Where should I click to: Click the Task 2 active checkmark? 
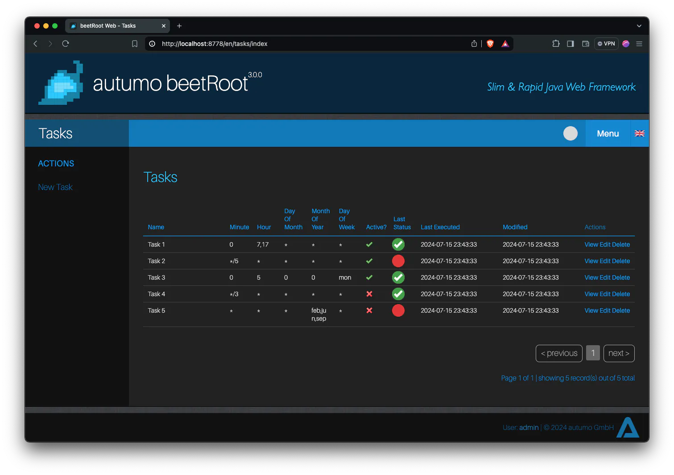click(369, 261)
